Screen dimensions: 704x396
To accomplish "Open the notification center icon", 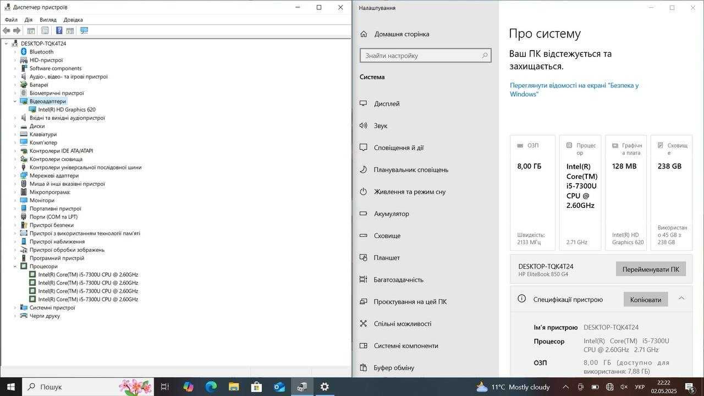I will (690, 387).
